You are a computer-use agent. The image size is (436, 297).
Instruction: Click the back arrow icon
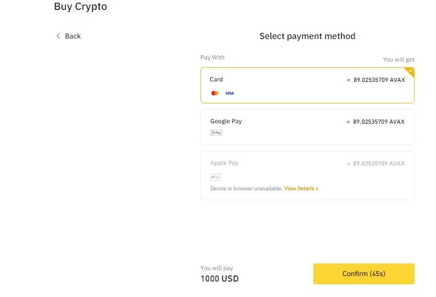click(58, 36)
